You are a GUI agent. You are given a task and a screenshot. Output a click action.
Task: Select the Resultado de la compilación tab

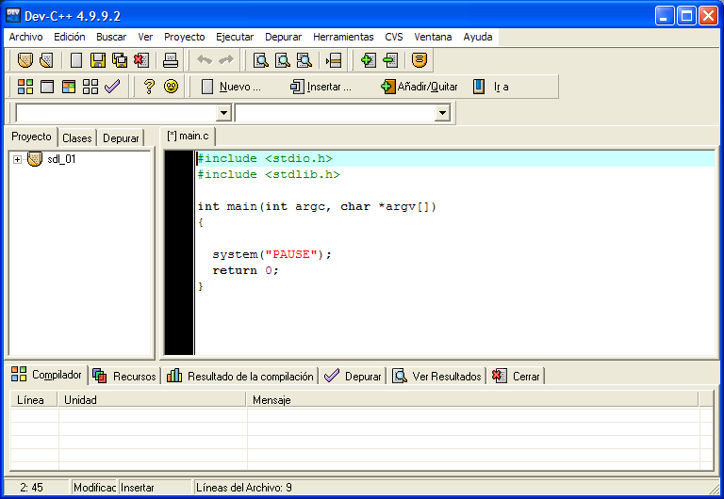click(239, 377)
